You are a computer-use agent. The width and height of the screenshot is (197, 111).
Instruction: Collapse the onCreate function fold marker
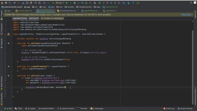coord(12,43)
